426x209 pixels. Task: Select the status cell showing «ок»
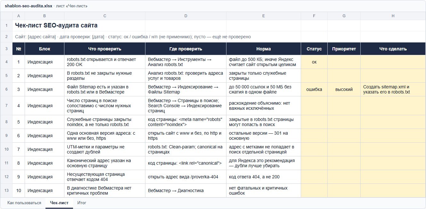(314, 62)
